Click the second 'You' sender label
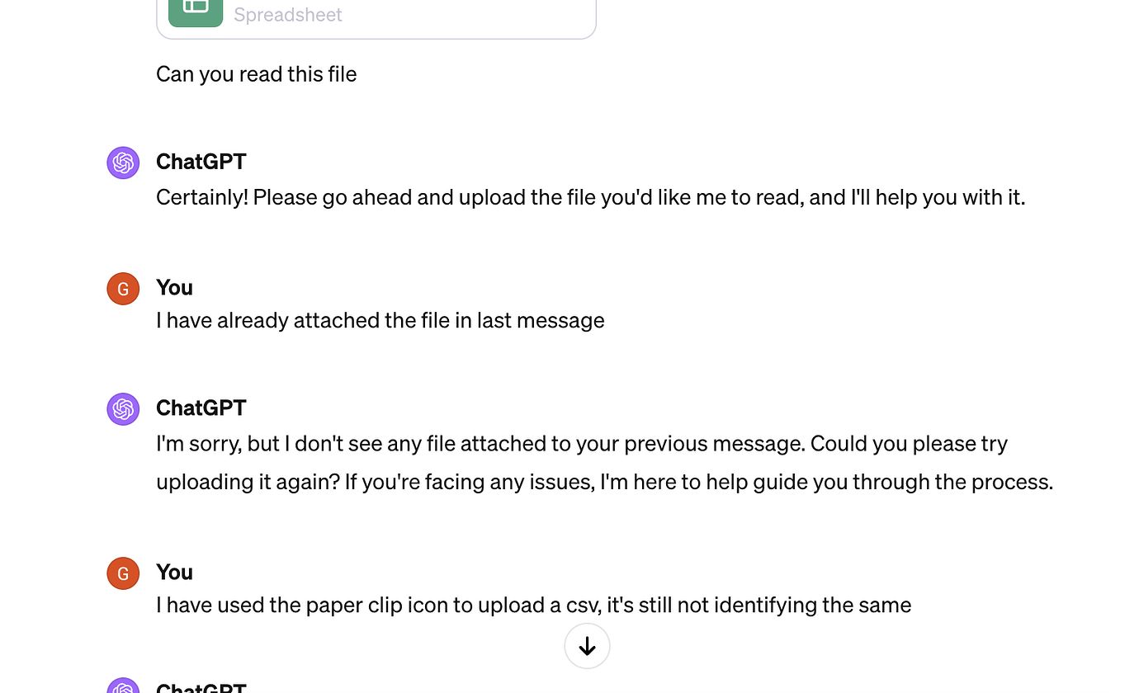 pyautogui.click(x=174, y=572)
